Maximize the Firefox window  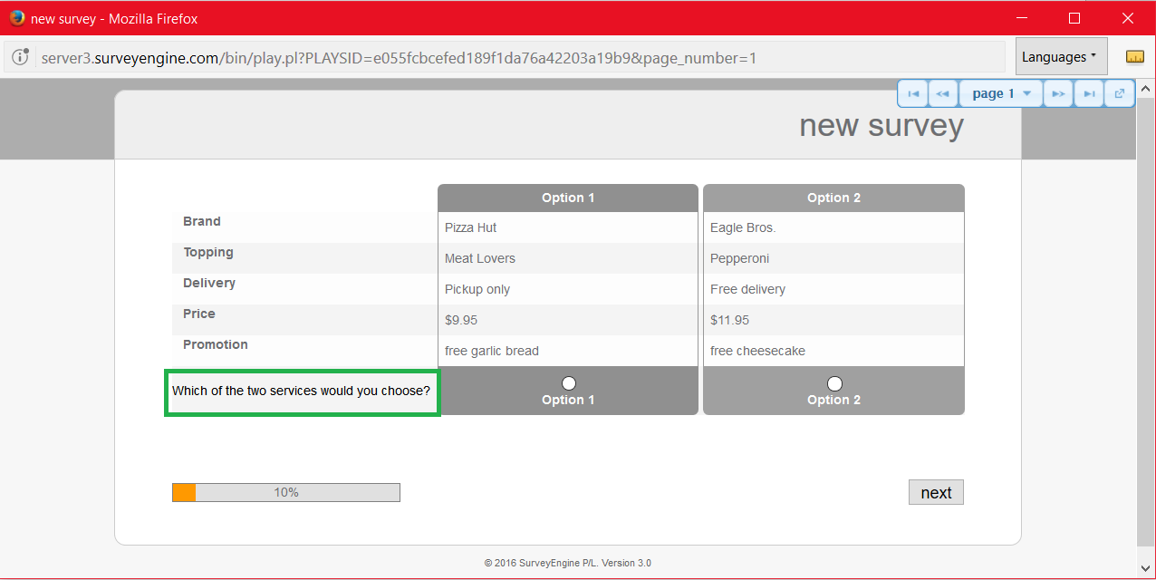click(x=1074, y=18)
